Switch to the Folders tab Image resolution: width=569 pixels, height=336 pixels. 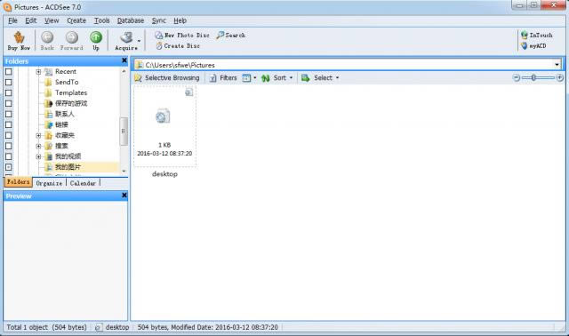18,182
